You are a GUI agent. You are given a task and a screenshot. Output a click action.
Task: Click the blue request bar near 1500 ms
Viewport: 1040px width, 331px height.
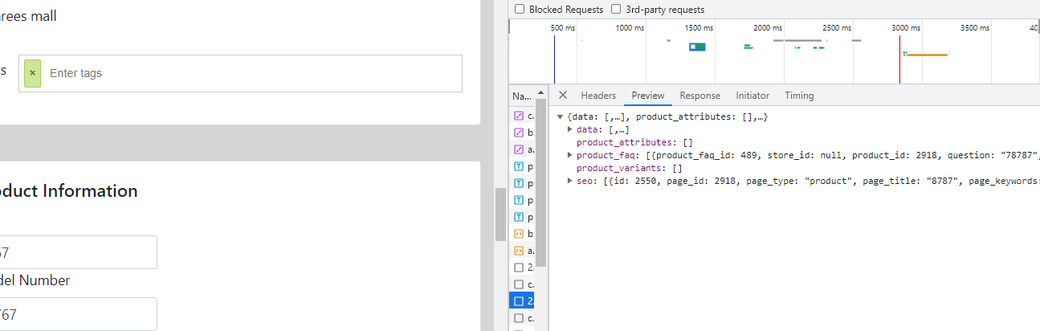pos(697,47)
